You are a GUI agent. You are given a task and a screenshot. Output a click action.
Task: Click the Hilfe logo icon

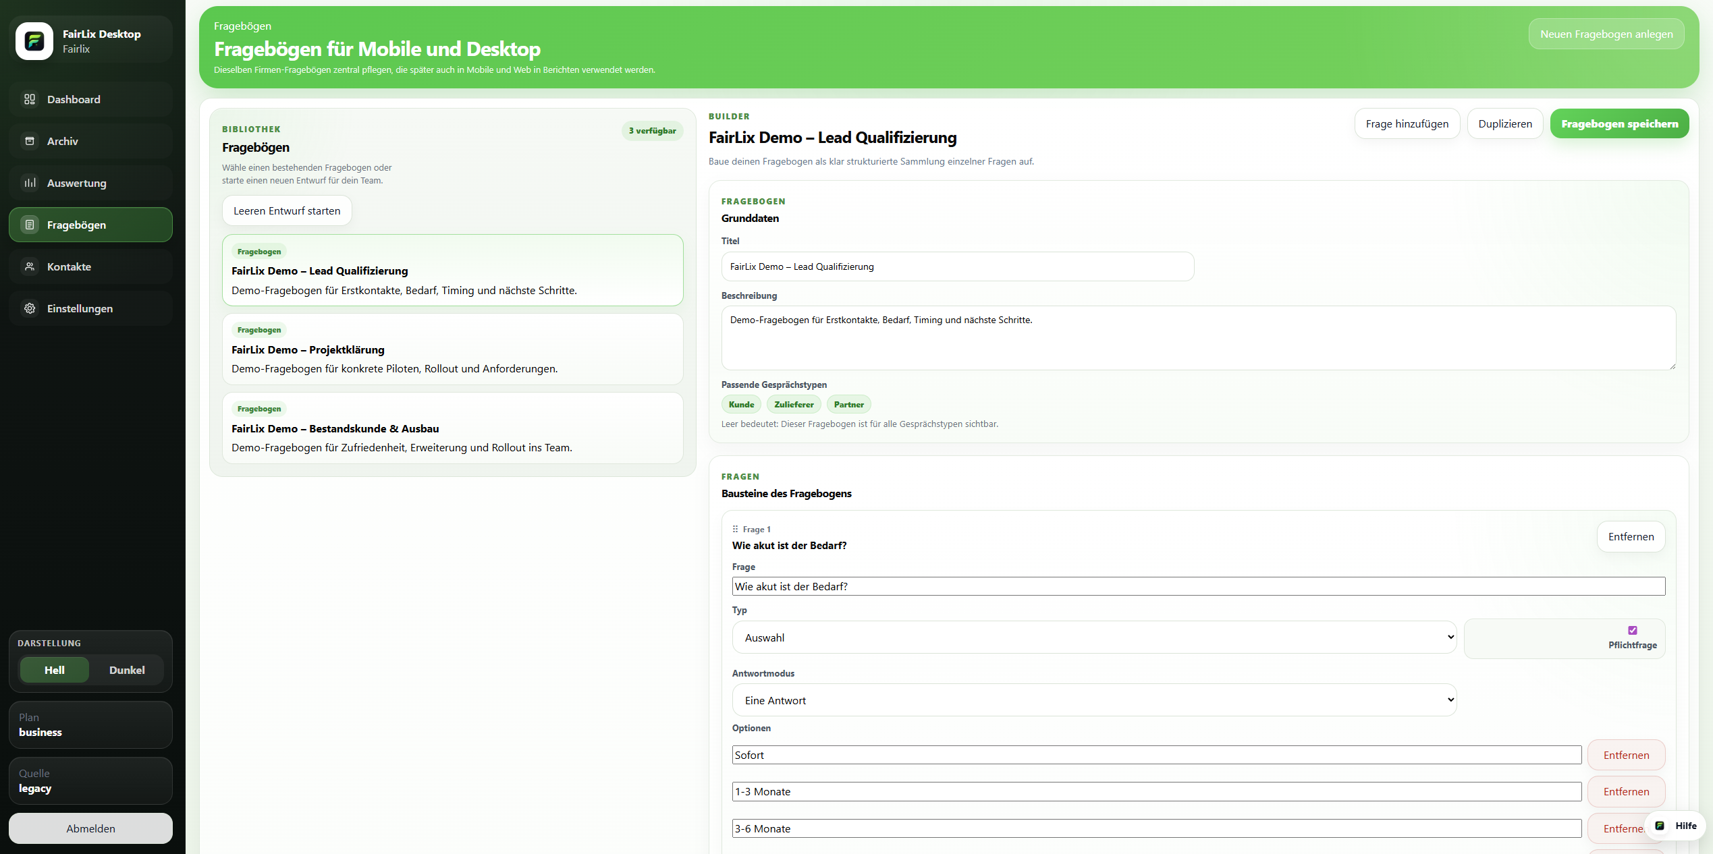coord(1660,826)
